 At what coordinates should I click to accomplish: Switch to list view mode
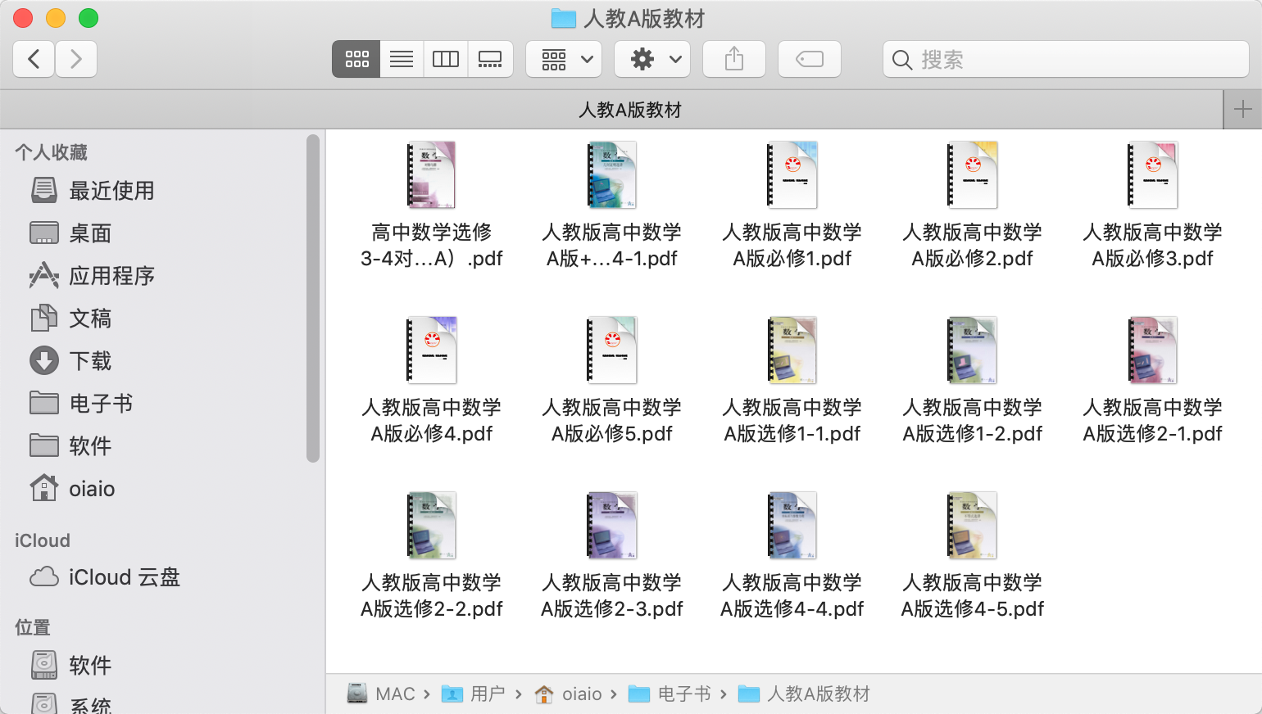(402, 59)
